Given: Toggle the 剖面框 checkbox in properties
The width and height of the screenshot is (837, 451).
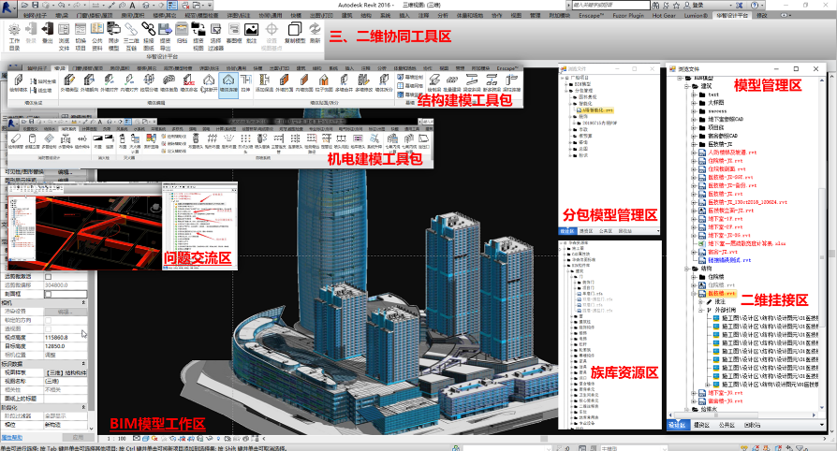Looking at the screenshot, I should (x=48, y=294).
